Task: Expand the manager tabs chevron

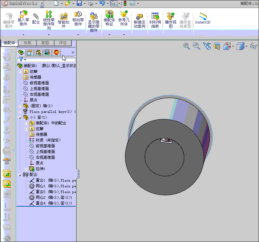Action: coord(73,52)
